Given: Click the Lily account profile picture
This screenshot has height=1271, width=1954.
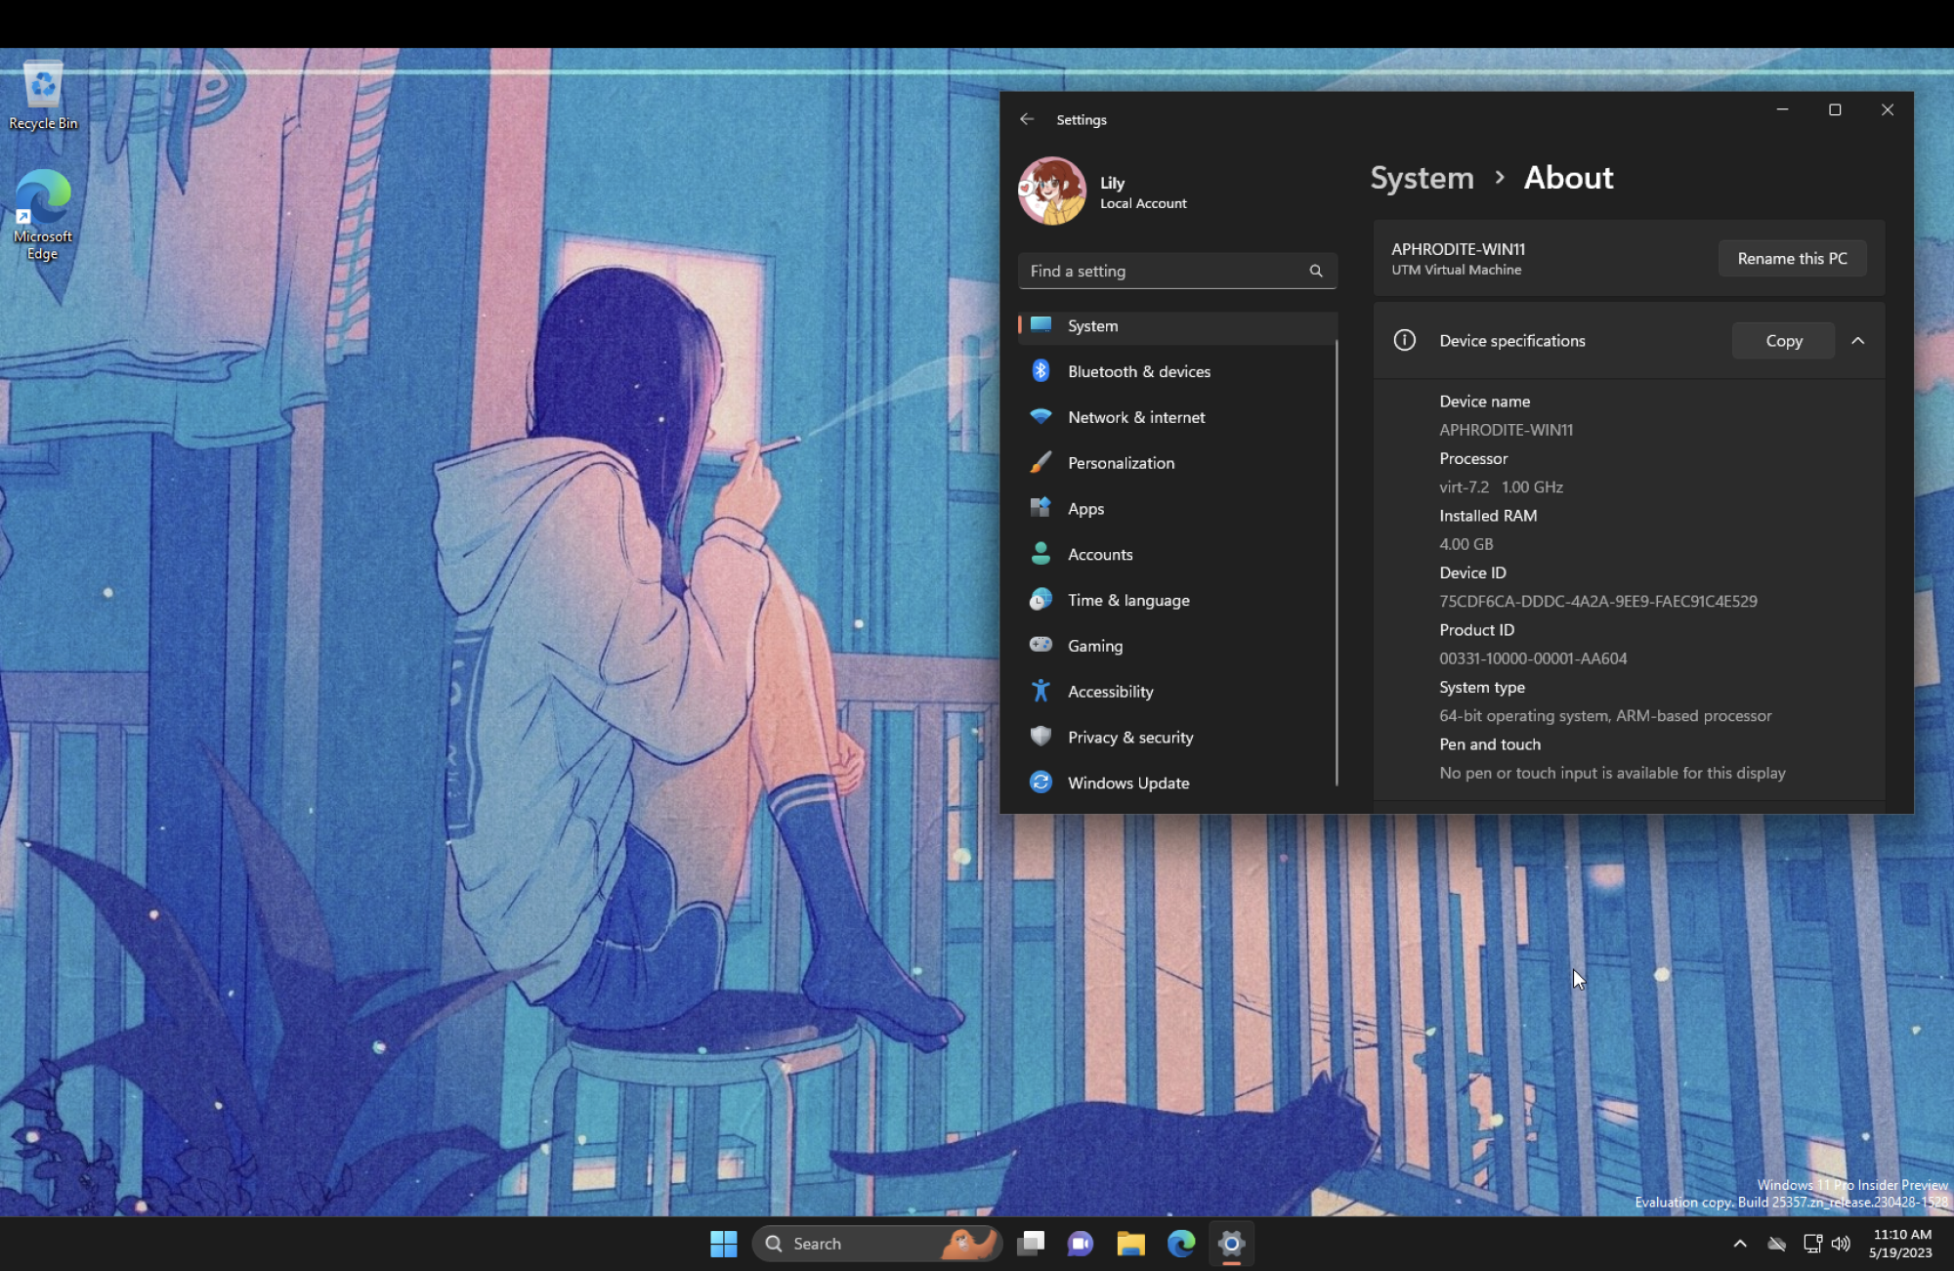Looking at the screenshot, I should pos(1052,191).
